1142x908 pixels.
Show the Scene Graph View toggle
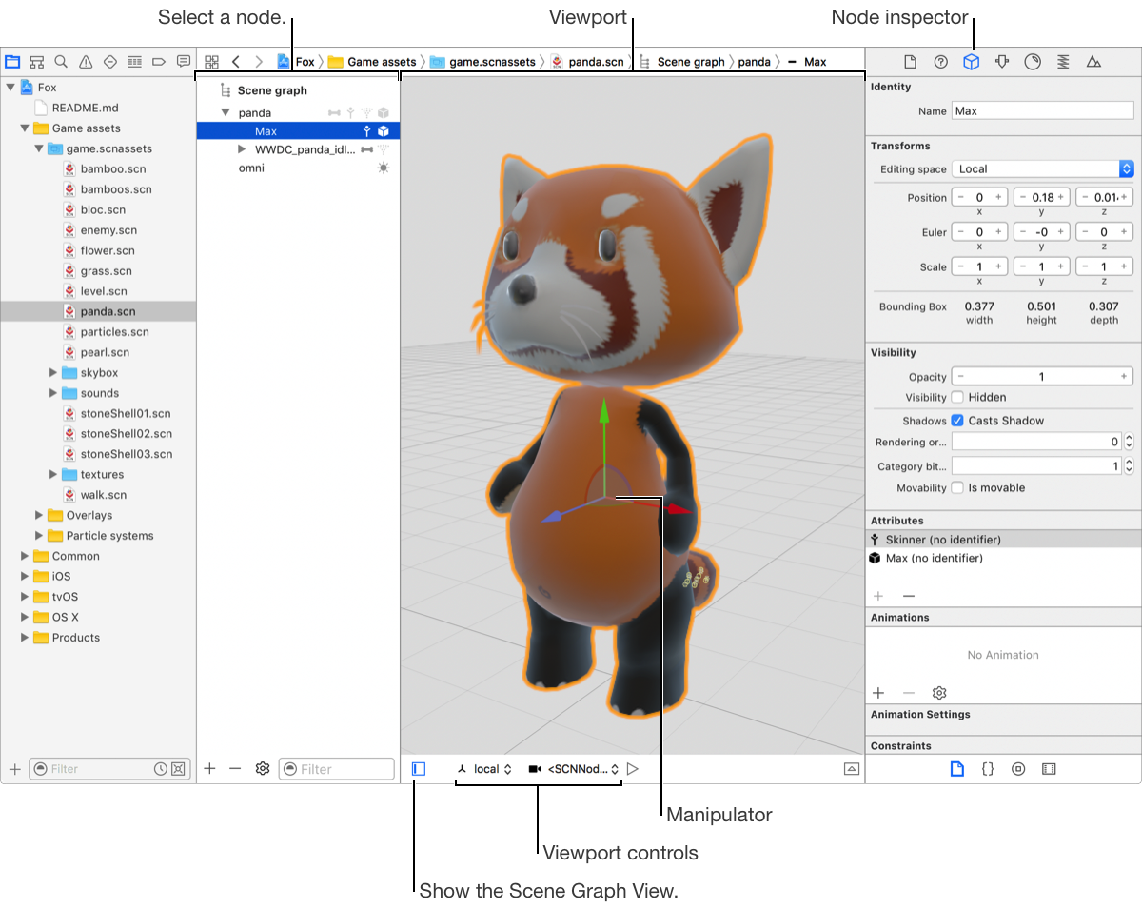(x=419, y=768)
